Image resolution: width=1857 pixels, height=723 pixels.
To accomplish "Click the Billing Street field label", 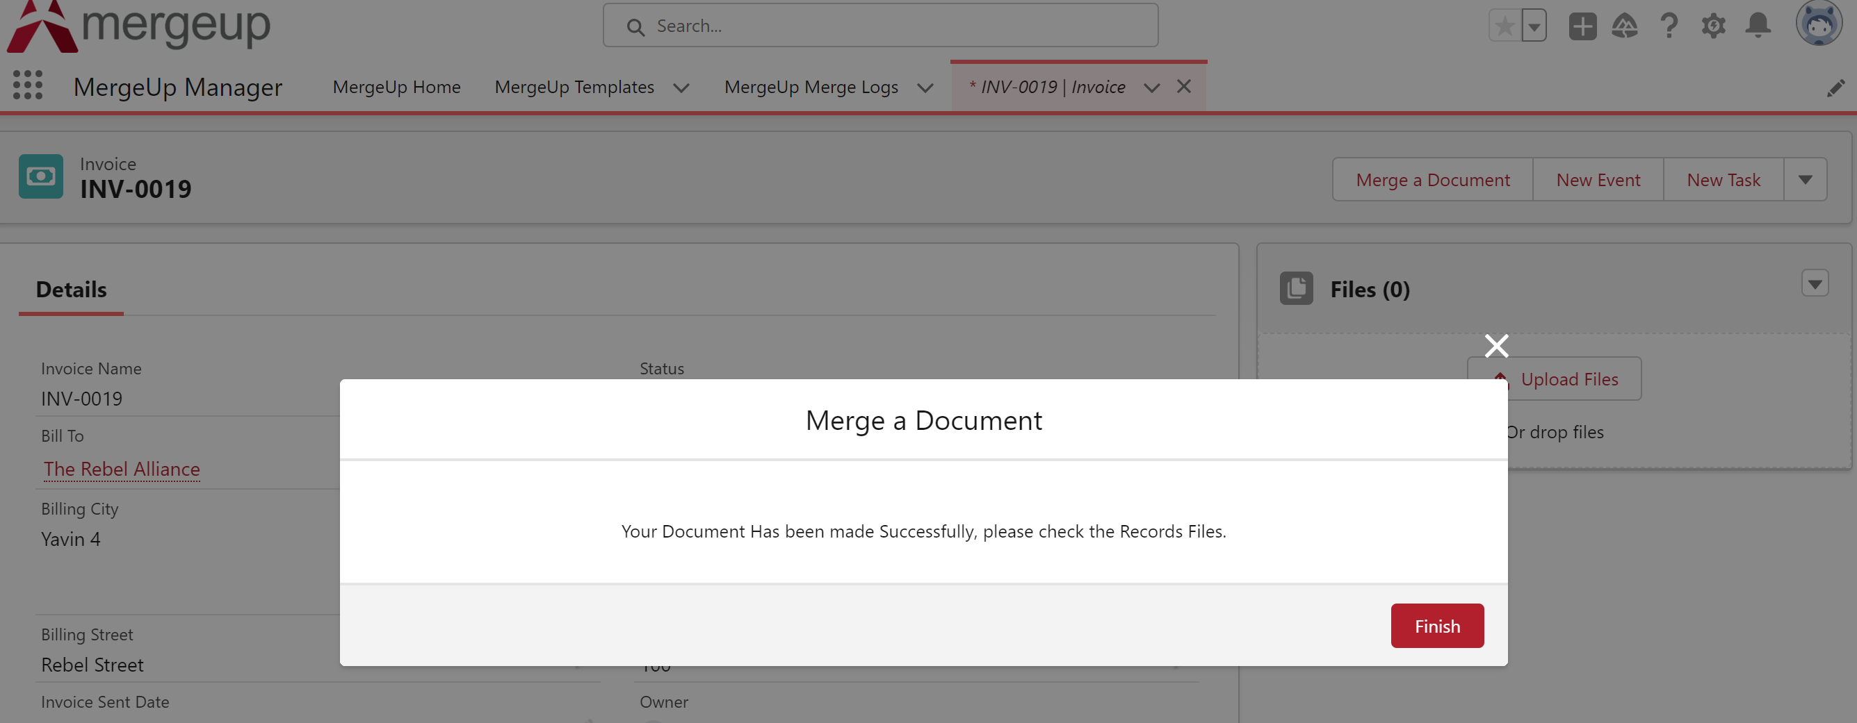I will pos(87,634).
